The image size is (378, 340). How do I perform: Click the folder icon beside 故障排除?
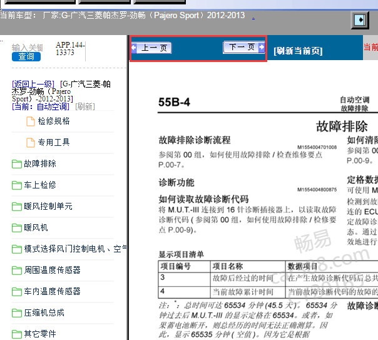click(17, 164)
